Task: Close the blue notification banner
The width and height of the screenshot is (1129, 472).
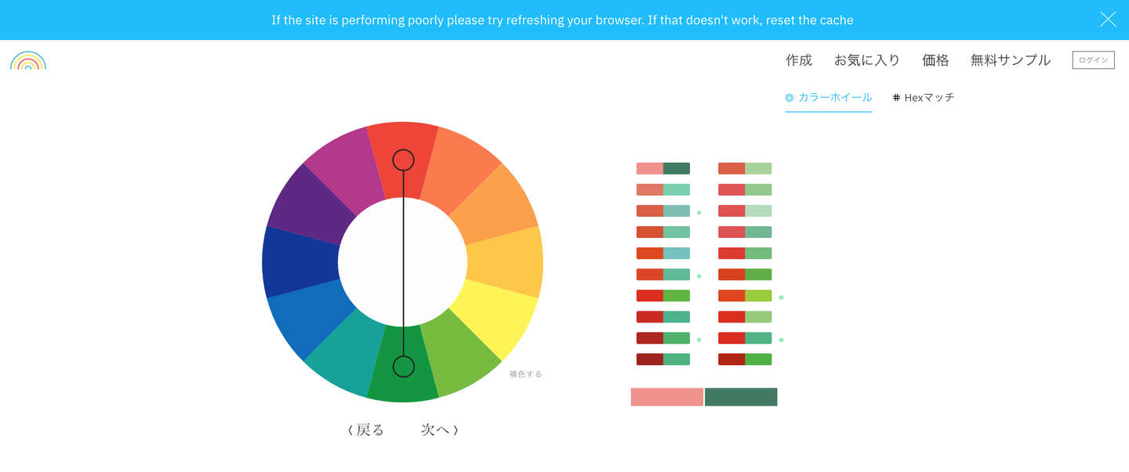Action: 1107,20
